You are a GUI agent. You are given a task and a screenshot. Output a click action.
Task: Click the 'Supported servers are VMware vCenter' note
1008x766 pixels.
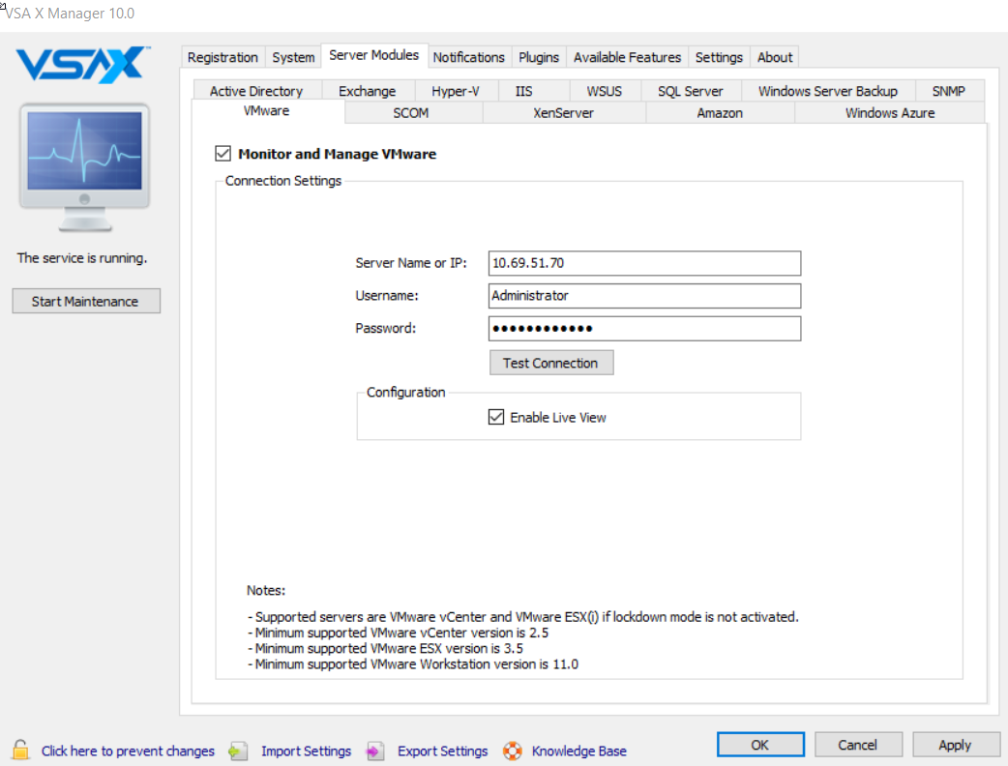click(522, 617)
